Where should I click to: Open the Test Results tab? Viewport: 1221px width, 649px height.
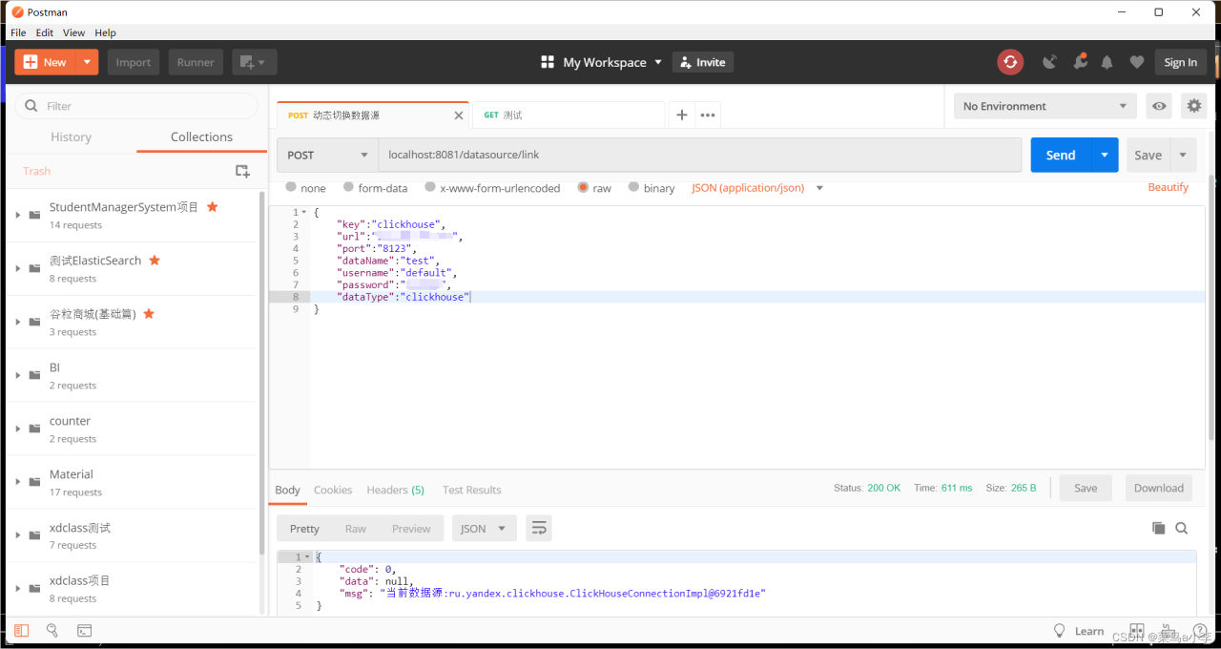pyautogui.click(x=471, y=490)
